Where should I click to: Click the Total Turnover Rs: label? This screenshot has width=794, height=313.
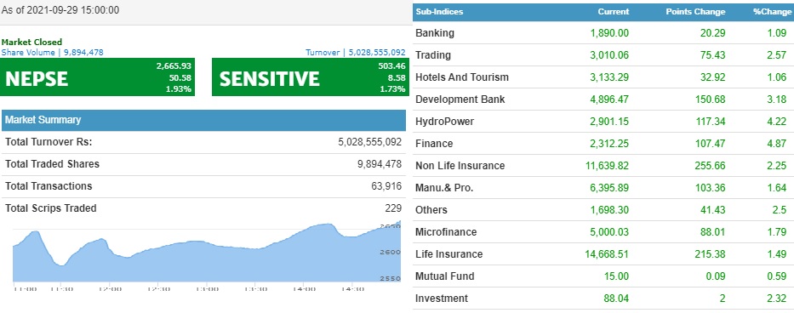point(49,142)
